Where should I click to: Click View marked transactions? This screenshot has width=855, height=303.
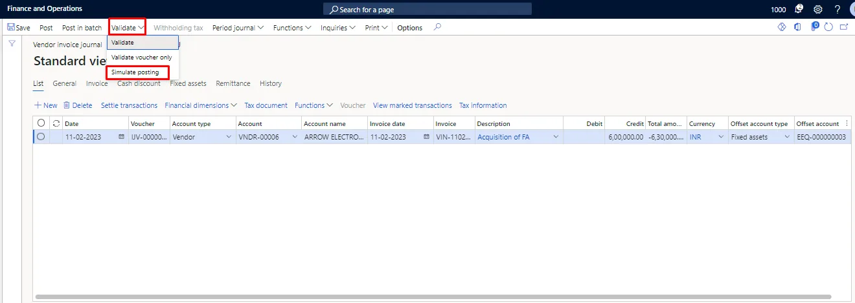[413, 105]
